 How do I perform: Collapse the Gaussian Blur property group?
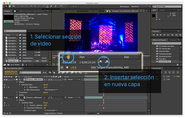[20, 85]
